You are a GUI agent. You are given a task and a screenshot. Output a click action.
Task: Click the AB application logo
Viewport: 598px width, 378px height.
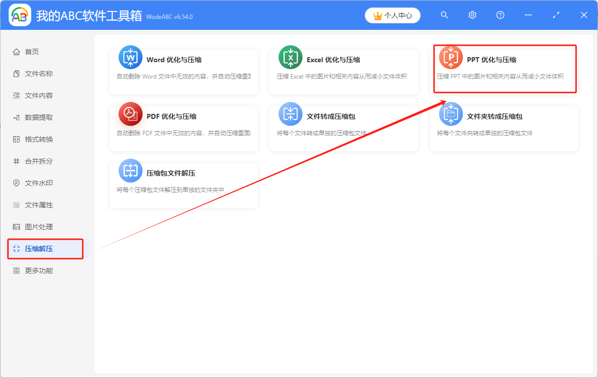[x=20, y=15]
